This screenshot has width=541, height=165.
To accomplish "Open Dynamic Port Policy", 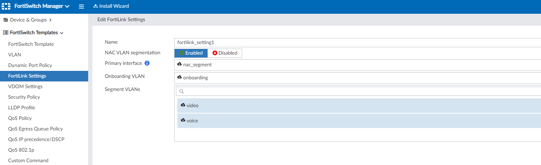I will [x=30, y=65].
